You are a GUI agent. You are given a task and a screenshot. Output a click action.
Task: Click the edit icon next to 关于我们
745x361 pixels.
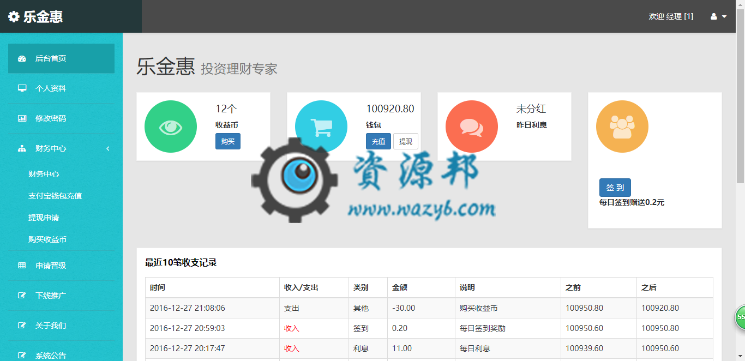22,326
